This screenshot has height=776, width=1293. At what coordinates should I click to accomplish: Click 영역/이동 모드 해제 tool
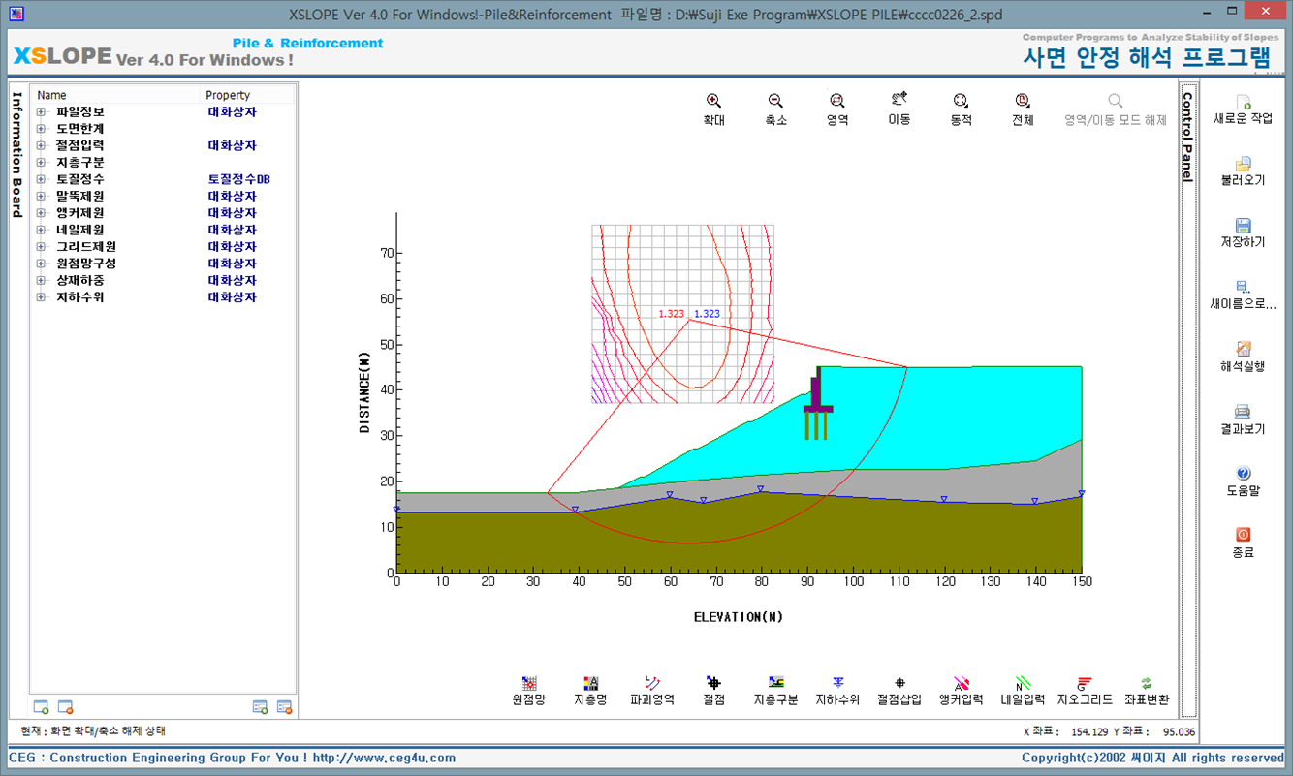pyautogui.click(x=1116, y=109)
